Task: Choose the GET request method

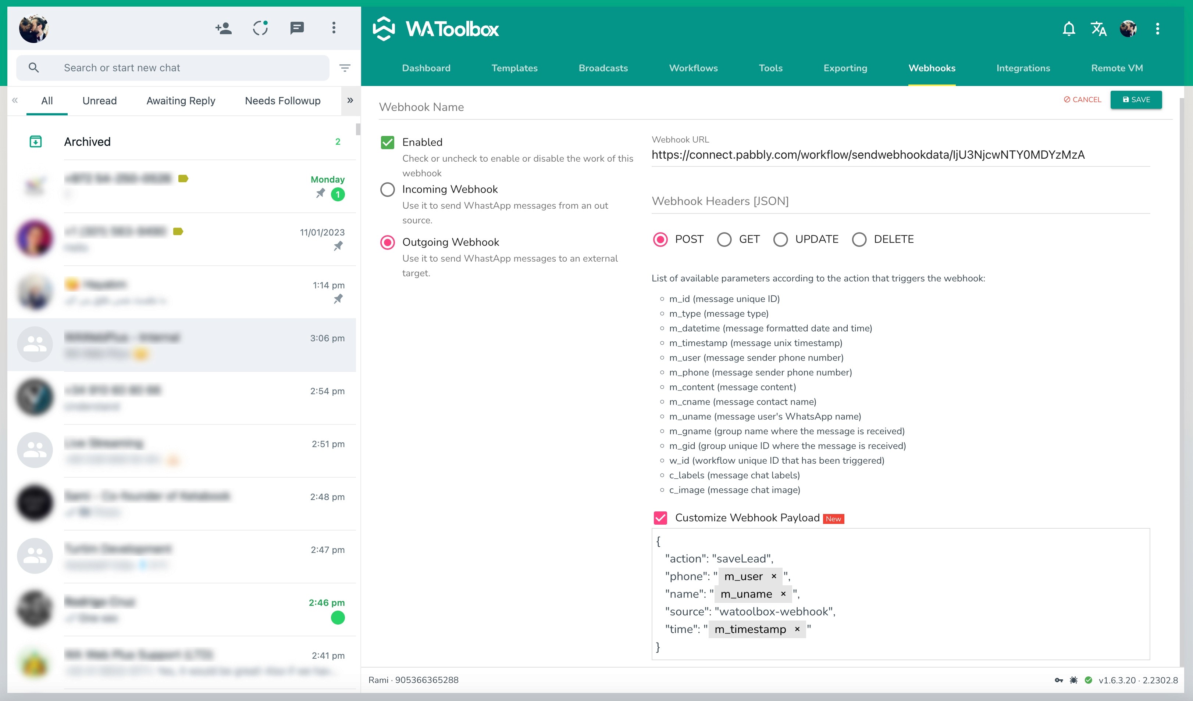Action: point(724,239)
